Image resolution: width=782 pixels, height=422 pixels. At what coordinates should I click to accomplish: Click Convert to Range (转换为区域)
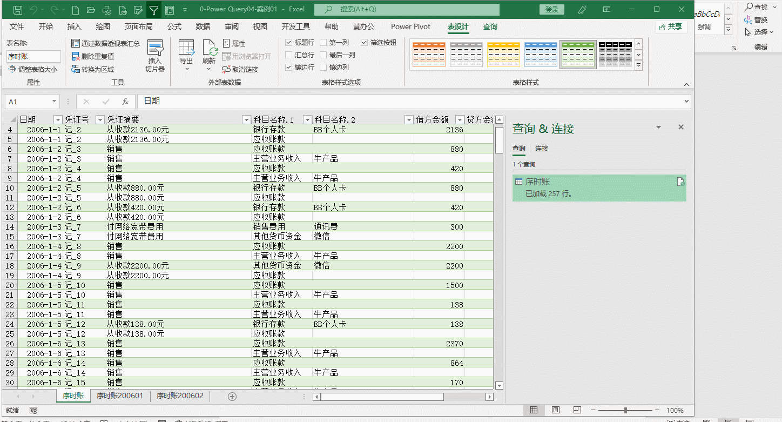point(93,69)
